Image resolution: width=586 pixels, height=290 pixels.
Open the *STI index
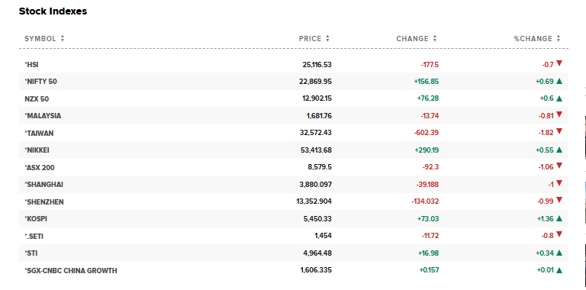(31, 253)
